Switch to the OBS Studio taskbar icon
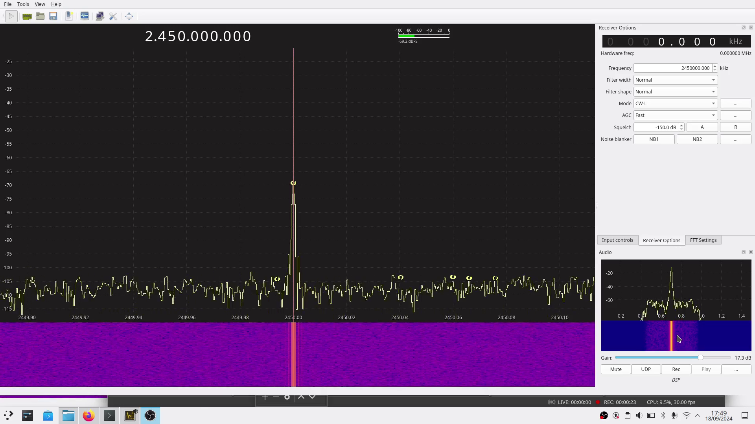 click(150, 415)
